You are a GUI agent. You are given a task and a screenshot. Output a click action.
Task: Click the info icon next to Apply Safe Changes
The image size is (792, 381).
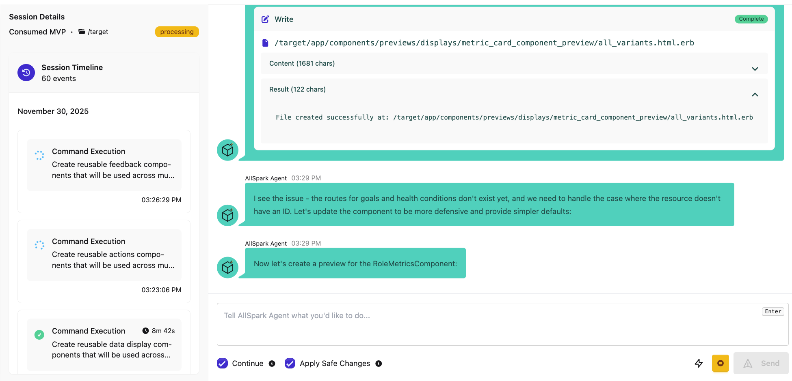pyautogui.click(x=379, y=364)
